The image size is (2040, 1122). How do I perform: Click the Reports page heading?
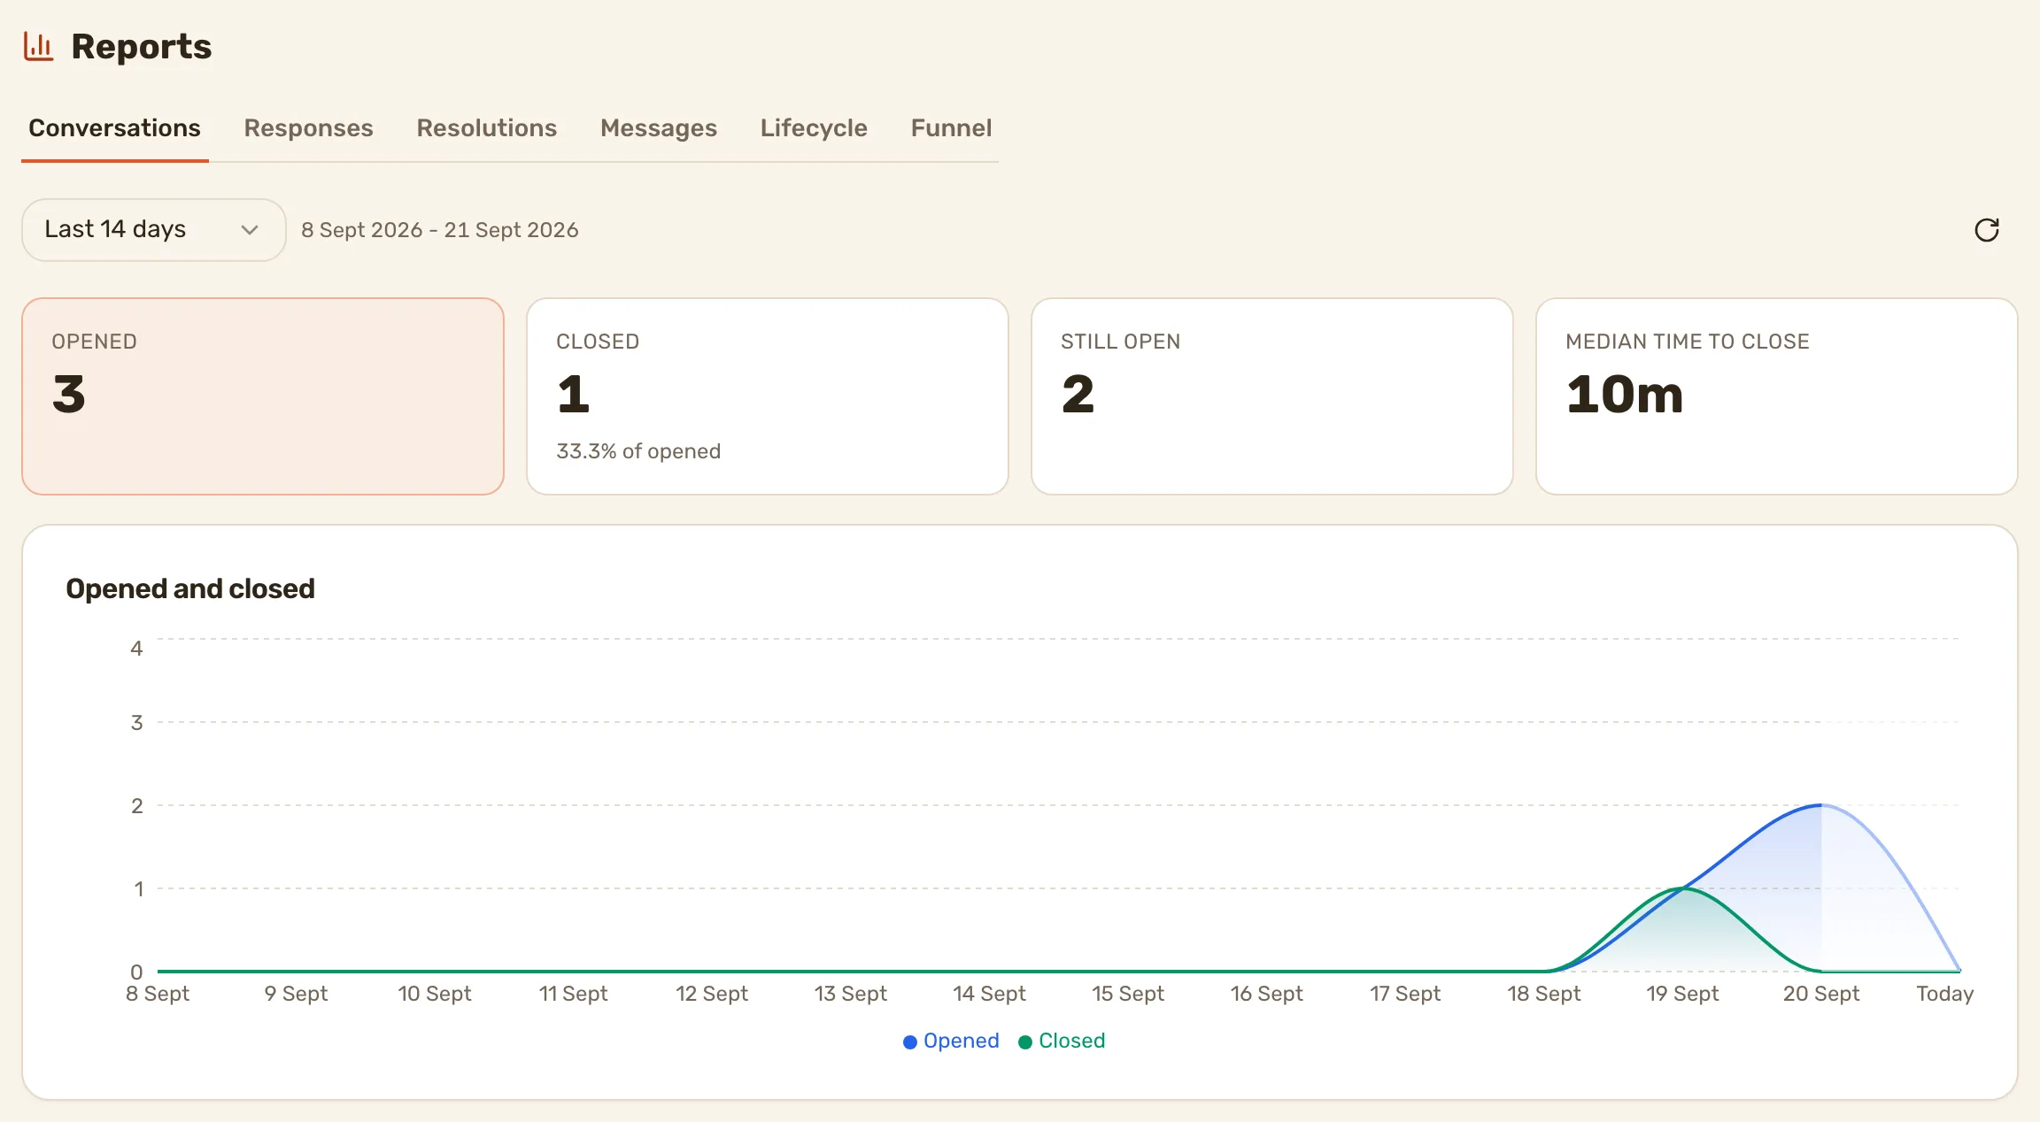click(x=142, y=47)
